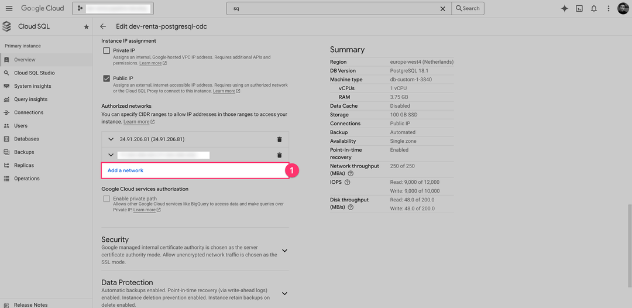The image size is (632, 308).
Task: Enable the Private IP checkbox
Action: 107,51
